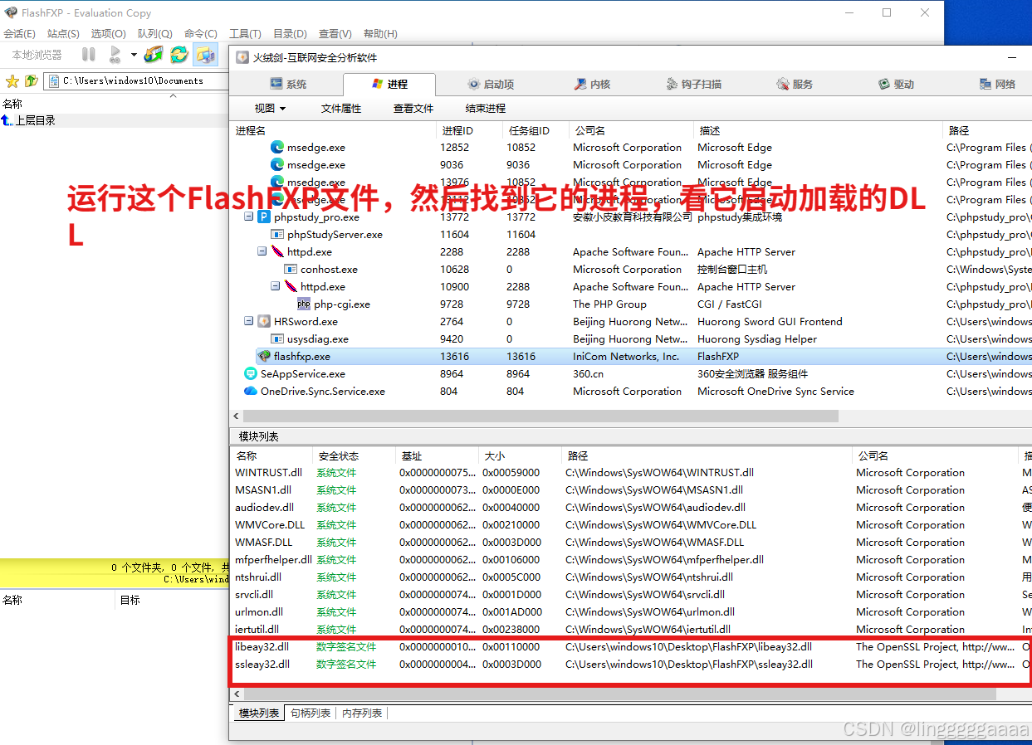Image resolution: width=1032 pixels, height=745 pixels.
Task: Select the WINTRUST.dll module row
Action: point(630,472)
